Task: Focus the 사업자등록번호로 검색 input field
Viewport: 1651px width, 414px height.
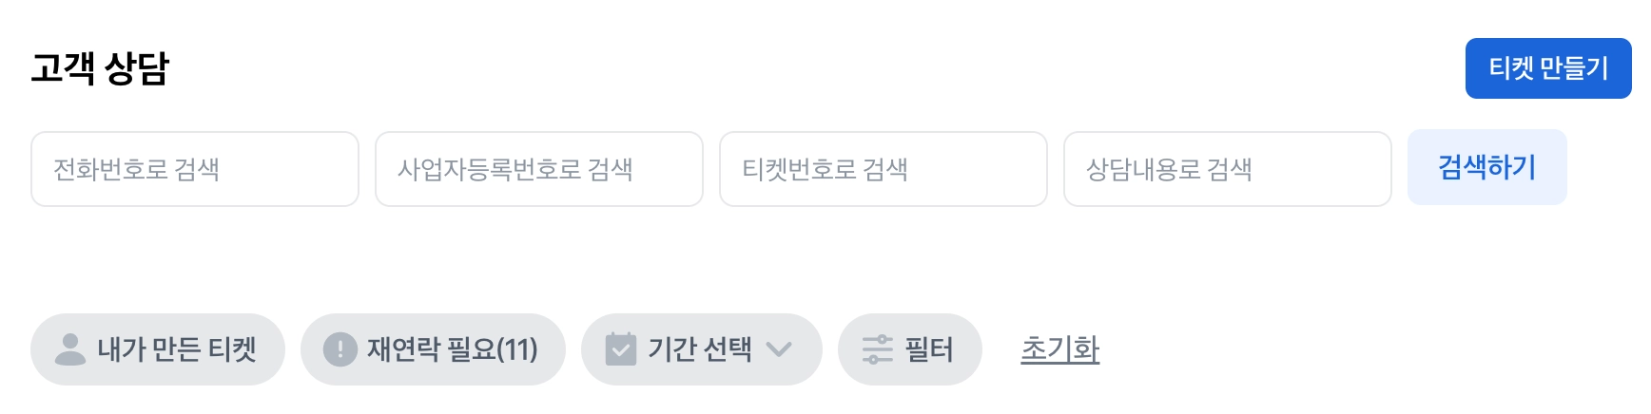Action: click(539, 169)
